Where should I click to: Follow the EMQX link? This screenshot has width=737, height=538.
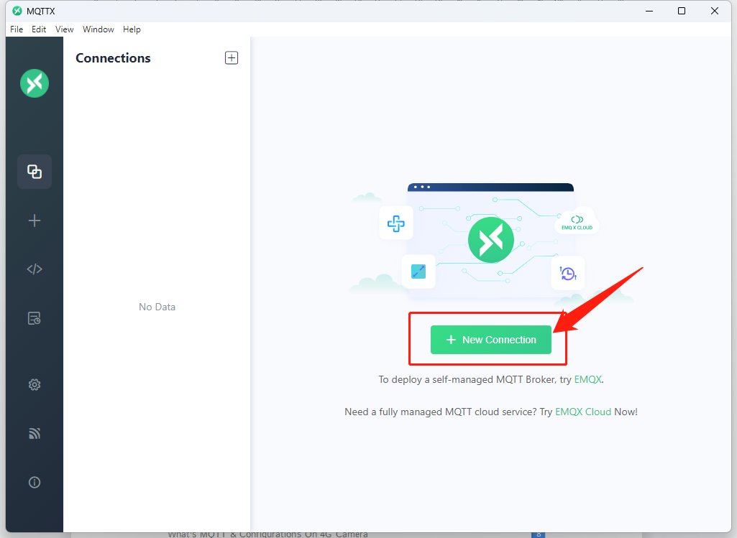(x=587, y=379)
